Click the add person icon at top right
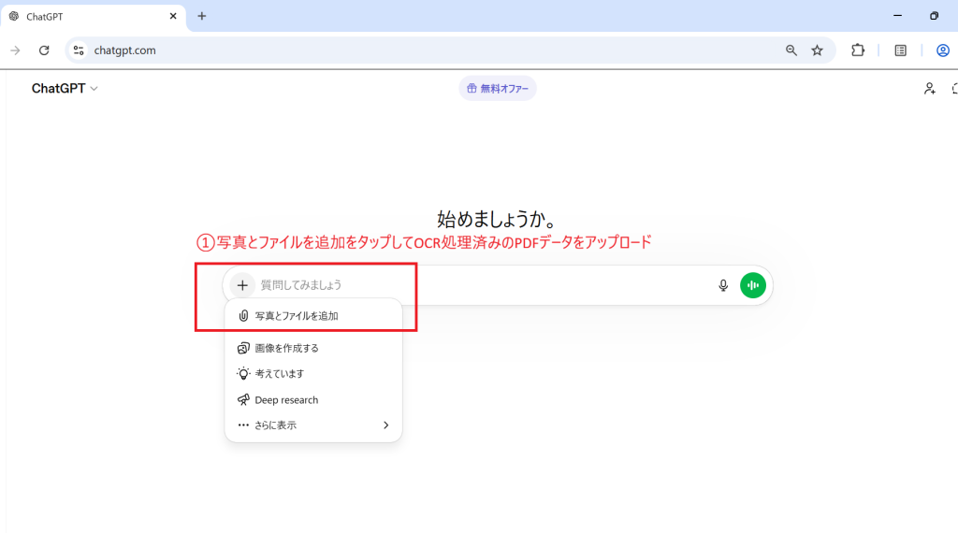Screen dimensions: 958x533 pyautogui.click(x=929, y=89)
